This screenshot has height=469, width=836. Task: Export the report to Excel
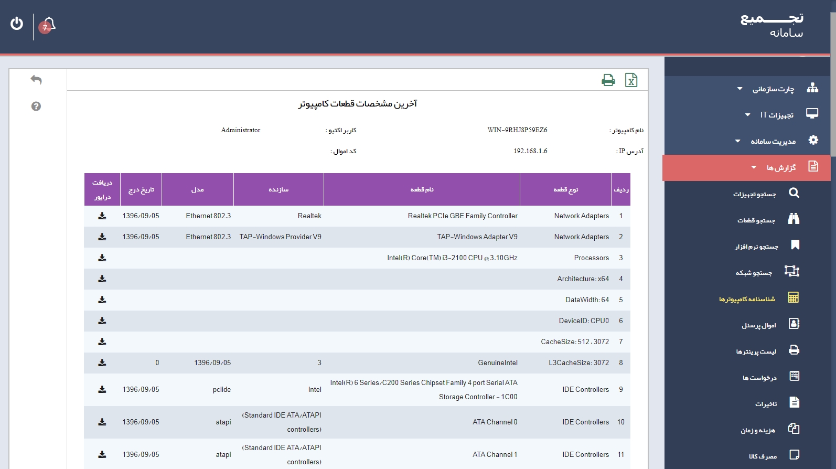tap(631, 80)
